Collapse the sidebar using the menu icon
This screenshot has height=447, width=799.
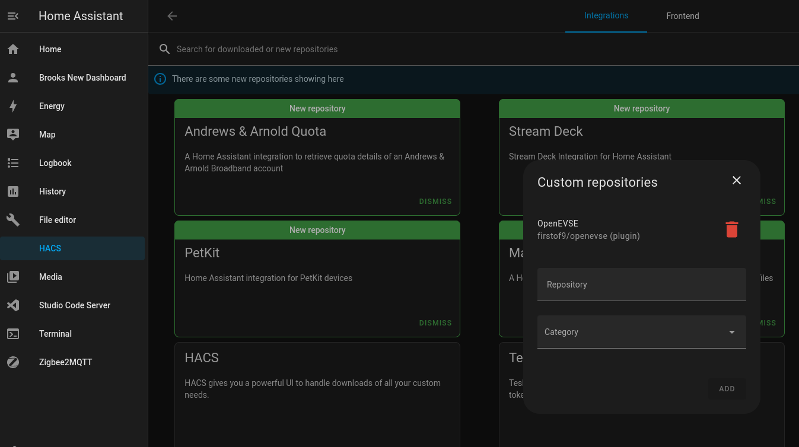tap(13, 16)
